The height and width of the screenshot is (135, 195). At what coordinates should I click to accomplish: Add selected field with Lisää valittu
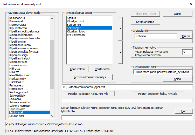(x=78, y=69)
